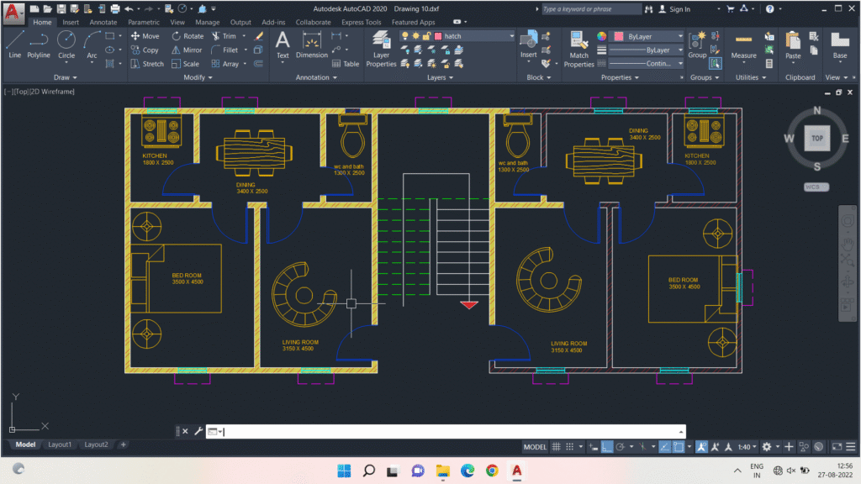Select the Line tool
Image resolution: width=861 pixels, height=484 pixels.
point(14,45)
